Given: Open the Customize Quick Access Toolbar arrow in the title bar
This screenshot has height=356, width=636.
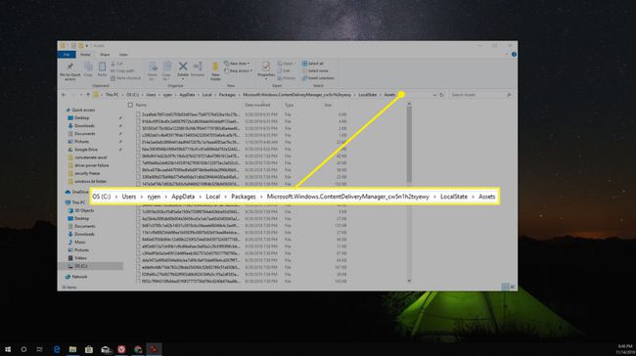Looking at the screenshot, I should 87,46.
